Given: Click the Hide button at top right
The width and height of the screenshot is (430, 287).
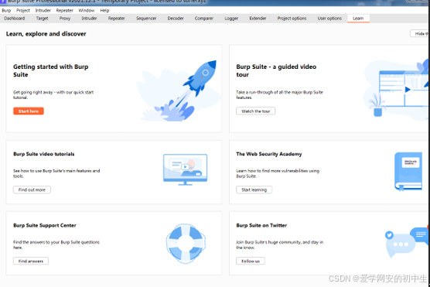Looking at the screenshot, I should (420, 33).
